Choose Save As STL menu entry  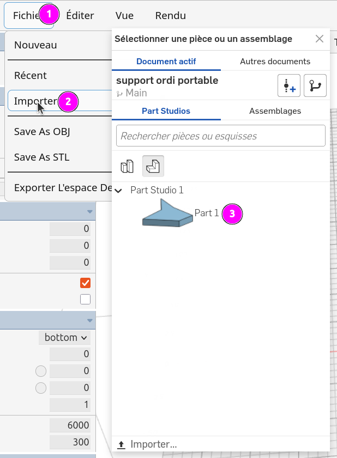tap(42, 157)
